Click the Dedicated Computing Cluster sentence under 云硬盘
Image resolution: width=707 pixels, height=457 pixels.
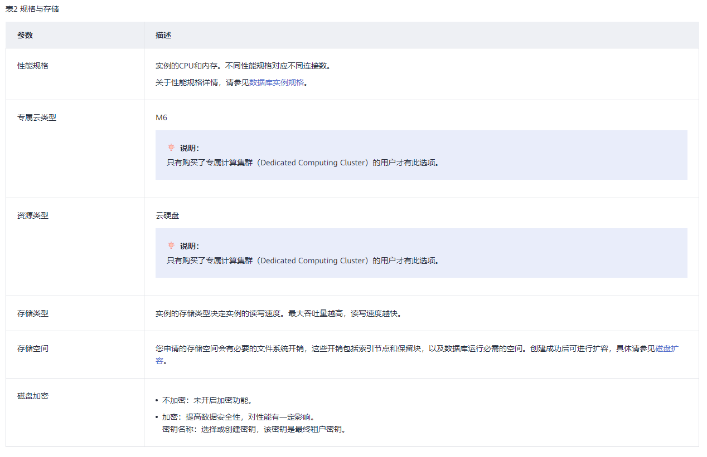(x=303, y=261)
